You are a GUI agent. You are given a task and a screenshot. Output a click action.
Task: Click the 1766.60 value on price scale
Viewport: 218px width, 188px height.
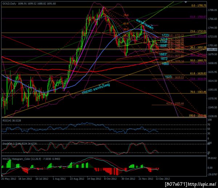[x=213, y=19]
